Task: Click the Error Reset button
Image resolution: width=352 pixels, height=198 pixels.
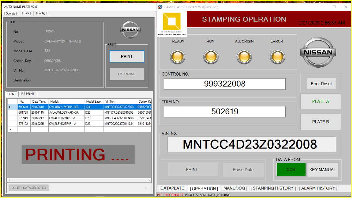Action: 321,84
